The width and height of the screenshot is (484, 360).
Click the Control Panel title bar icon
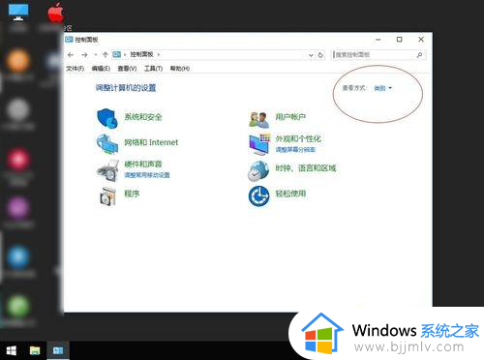tap(69, 40)
